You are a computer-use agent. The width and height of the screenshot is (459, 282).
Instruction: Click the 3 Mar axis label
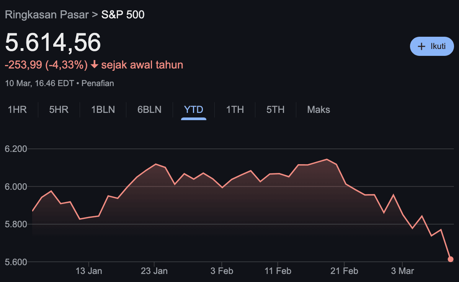402,271
